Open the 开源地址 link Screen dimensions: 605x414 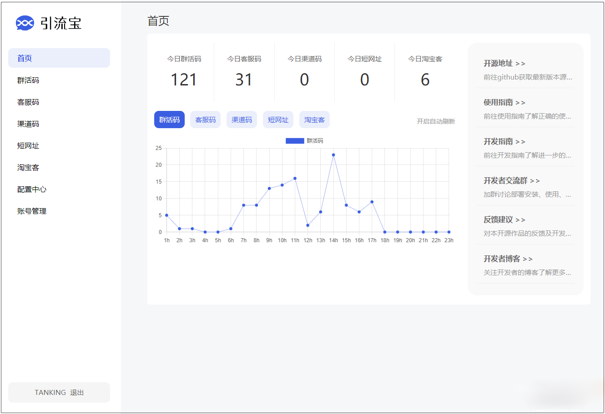click(x=504, y=64)
